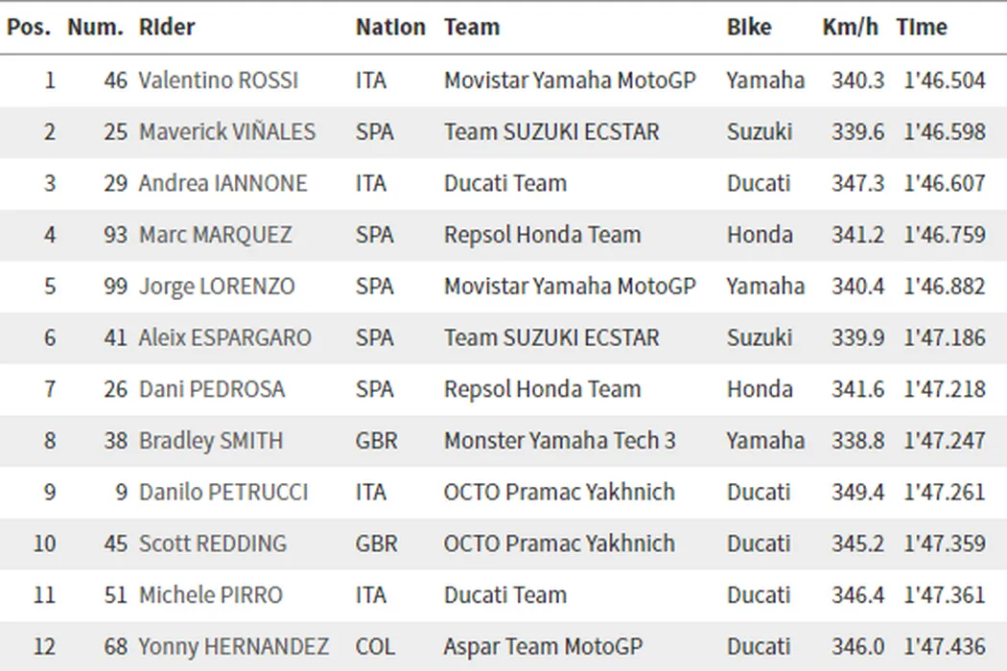Select fastest lap time 1'46.504
This screenshot has height=671, width=1007.
pyautogui.click(x=945, y=81)
